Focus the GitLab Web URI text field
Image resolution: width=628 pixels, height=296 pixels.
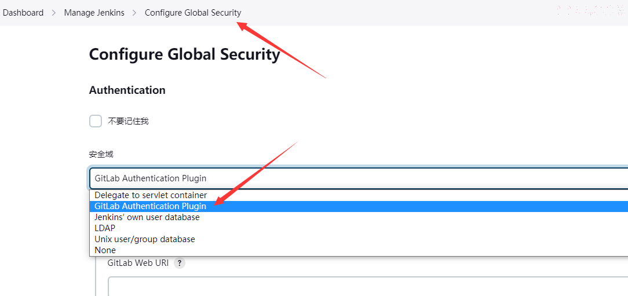pyautogui.click(x=368, y=286)
